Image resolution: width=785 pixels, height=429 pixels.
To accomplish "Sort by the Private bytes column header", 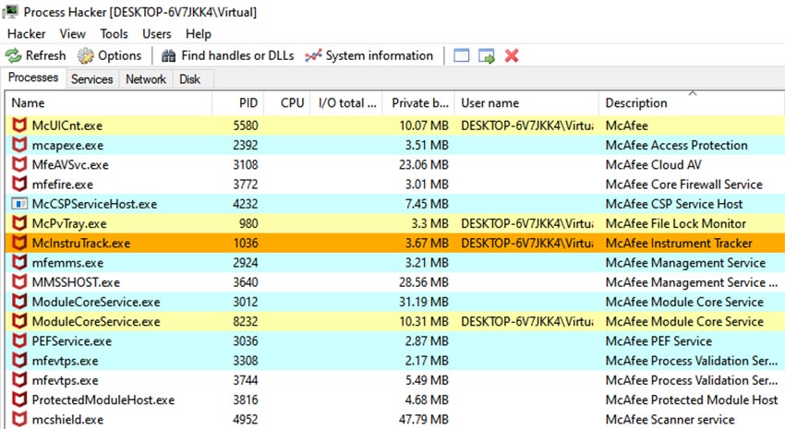I will (418, 103).
